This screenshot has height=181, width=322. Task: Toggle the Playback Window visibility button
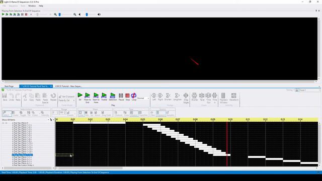pos(223,98)
